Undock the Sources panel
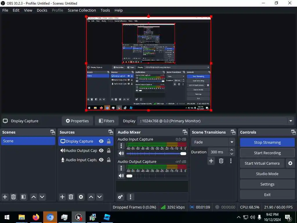 111,132
